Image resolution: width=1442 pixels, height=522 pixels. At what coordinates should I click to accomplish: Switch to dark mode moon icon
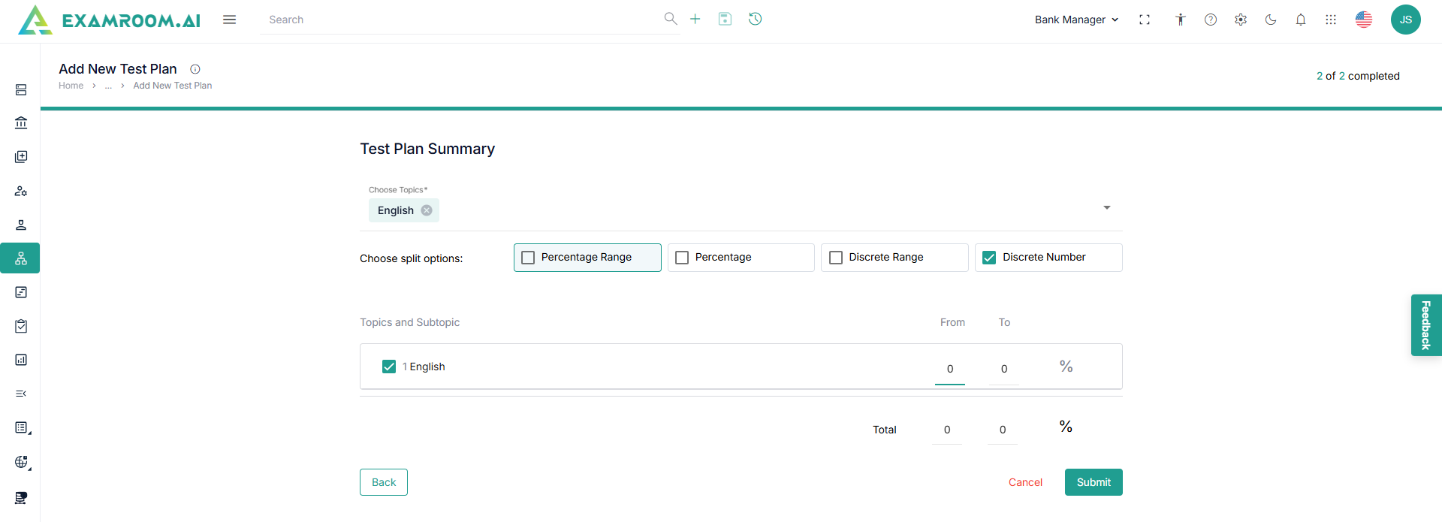1271,20
